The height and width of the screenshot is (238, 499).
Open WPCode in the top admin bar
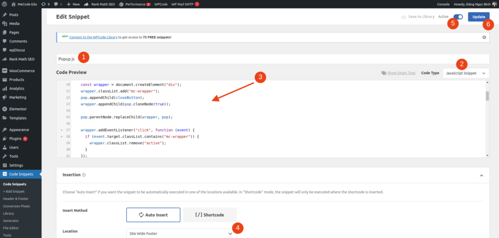tap(161, 4)
